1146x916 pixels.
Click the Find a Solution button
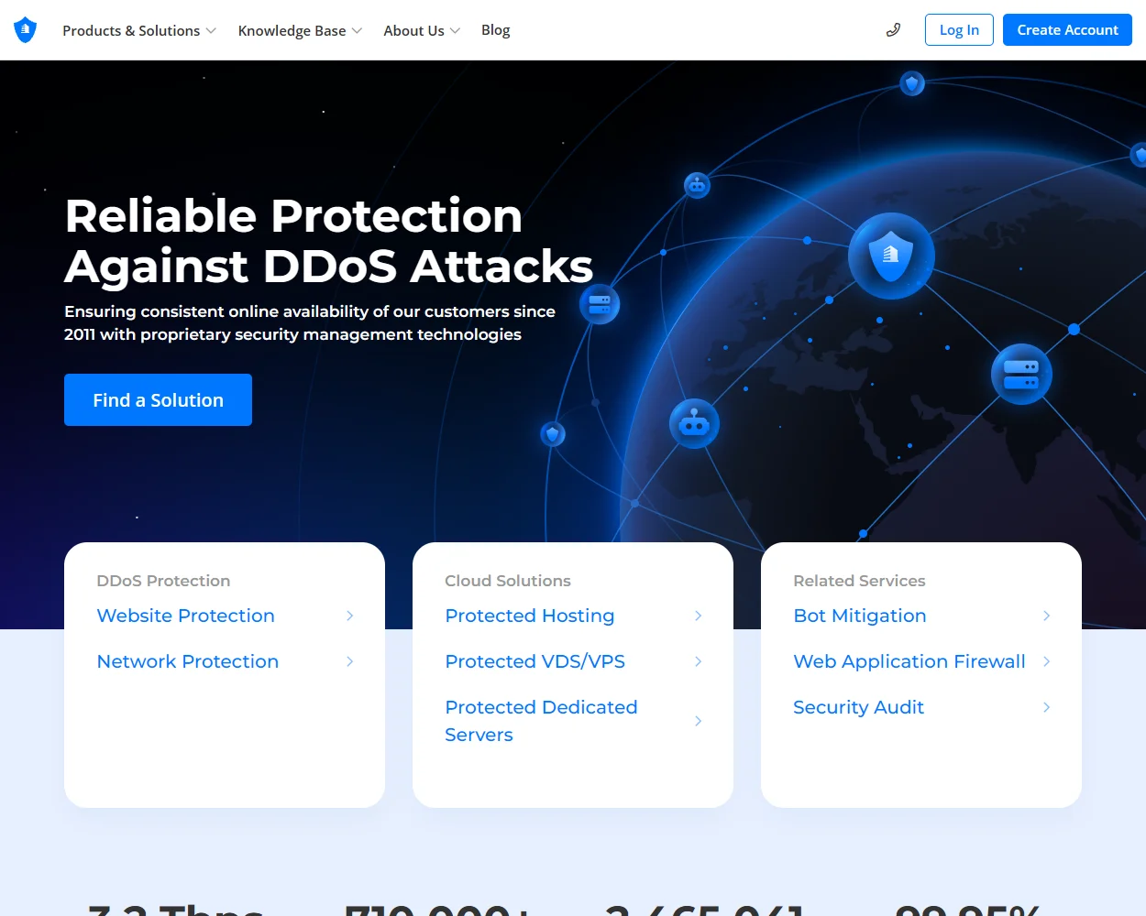(x=157, y=399)
